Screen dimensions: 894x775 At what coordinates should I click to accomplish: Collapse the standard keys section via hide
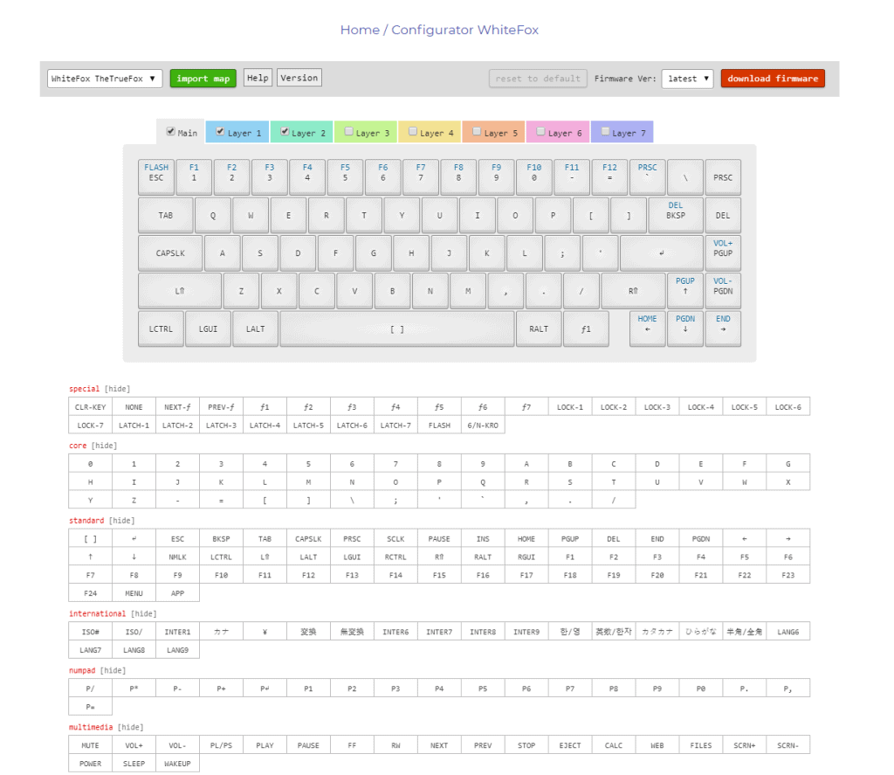pyautogui.click(x=122, y=521)
